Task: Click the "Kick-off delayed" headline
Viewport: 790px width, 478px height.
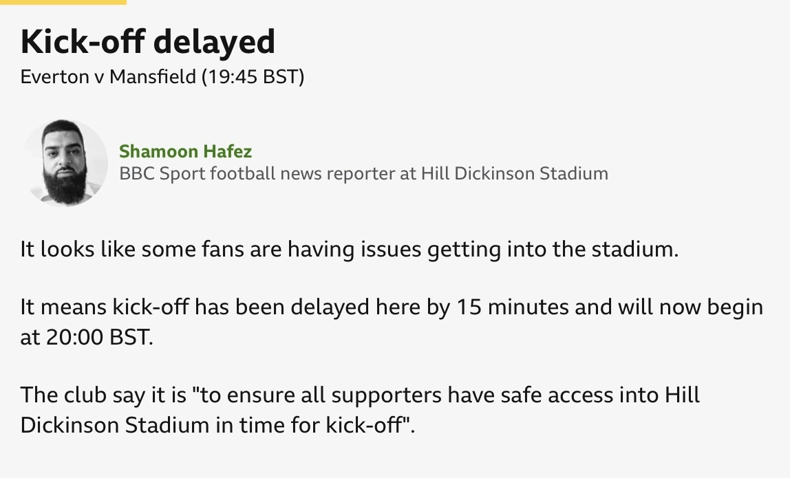Action: point(148,43)
